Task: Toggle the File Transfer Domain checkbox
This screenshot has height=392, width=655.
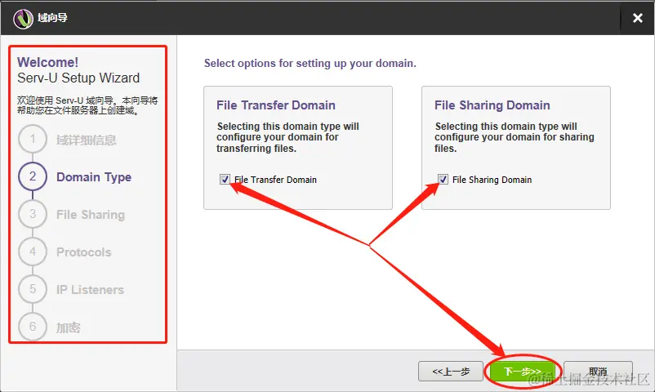Action: (x=225, y=180)
